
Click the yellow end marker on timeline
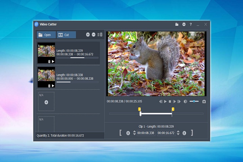[x=173, y=109]
